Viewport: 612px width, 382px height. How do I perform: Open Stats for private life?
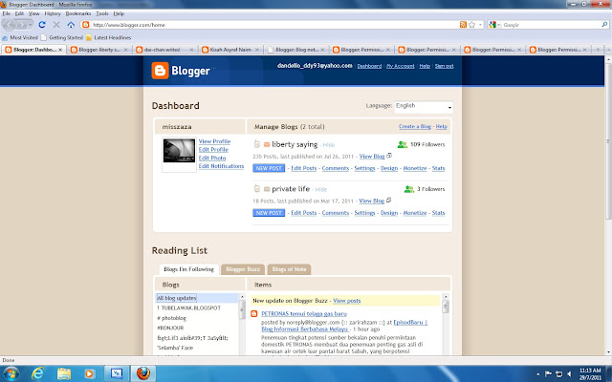coord(438,213)
